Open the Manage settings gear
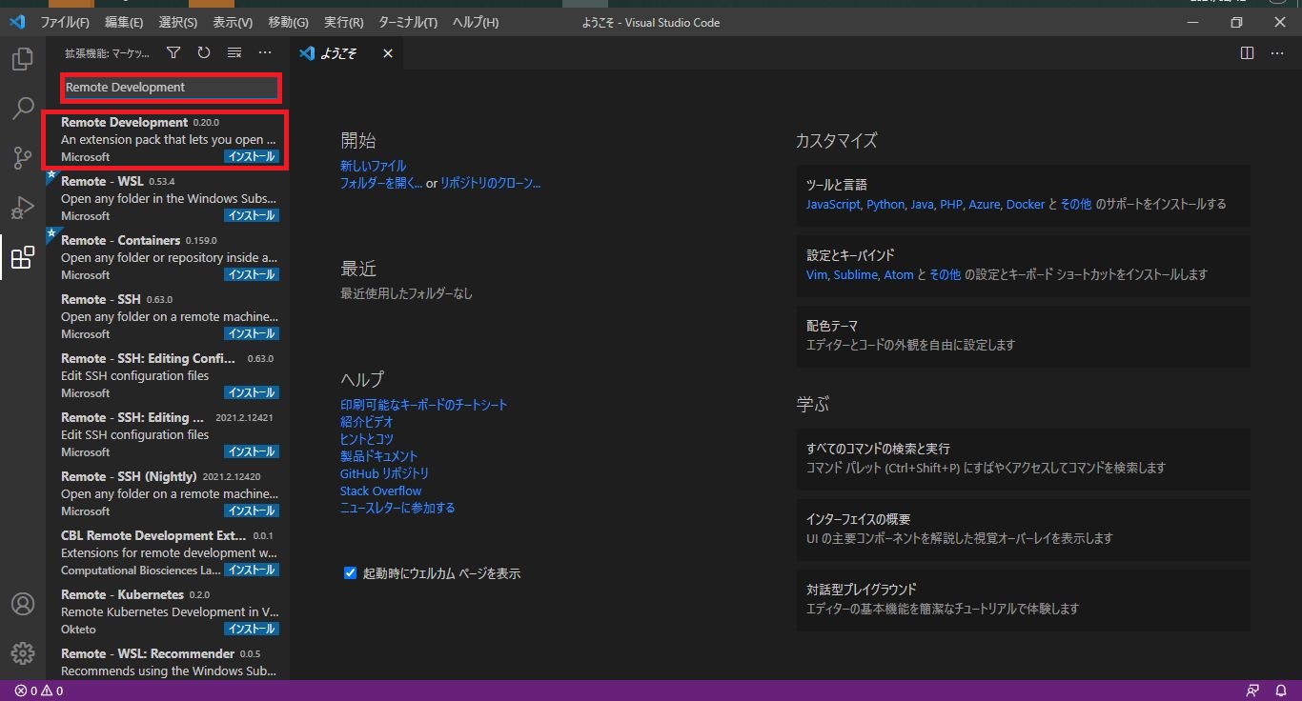This screenshot has height=701, width=1302. [x=22, y=652]
